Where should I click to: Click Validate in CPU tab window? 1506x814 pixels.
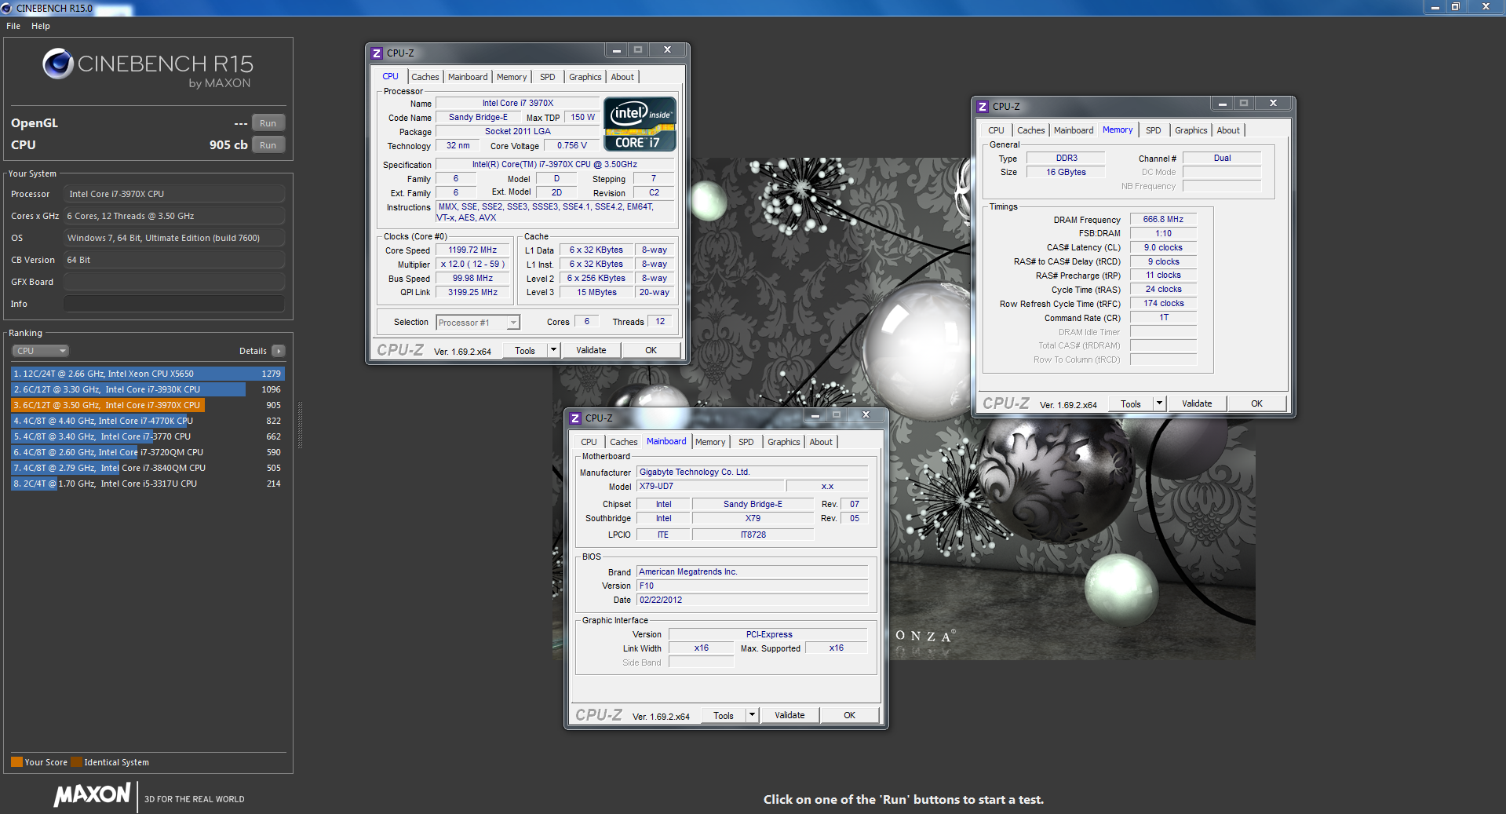591,351
